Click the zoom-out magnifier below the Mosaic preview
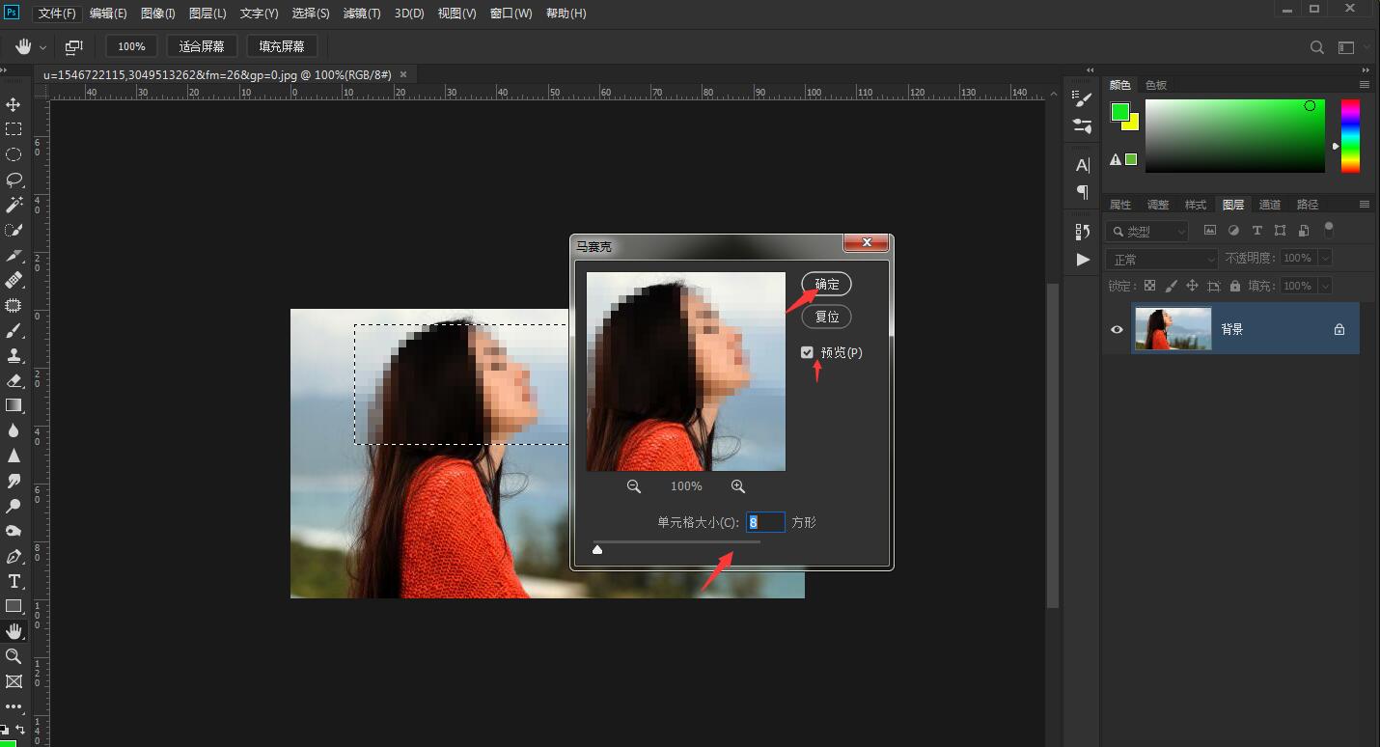 coord(634,486)
